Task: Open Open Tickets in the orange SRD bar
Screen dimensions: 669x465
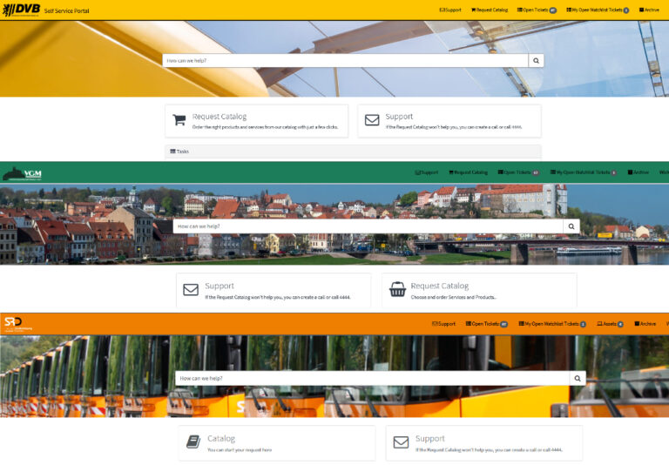Action: point(487,324)
